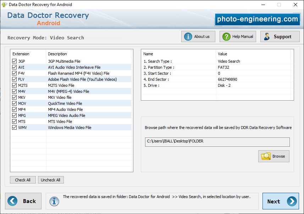This screenshot has width=304, height=214.
Task: Click the app icon in the title bar
Action: click(4, 5)
